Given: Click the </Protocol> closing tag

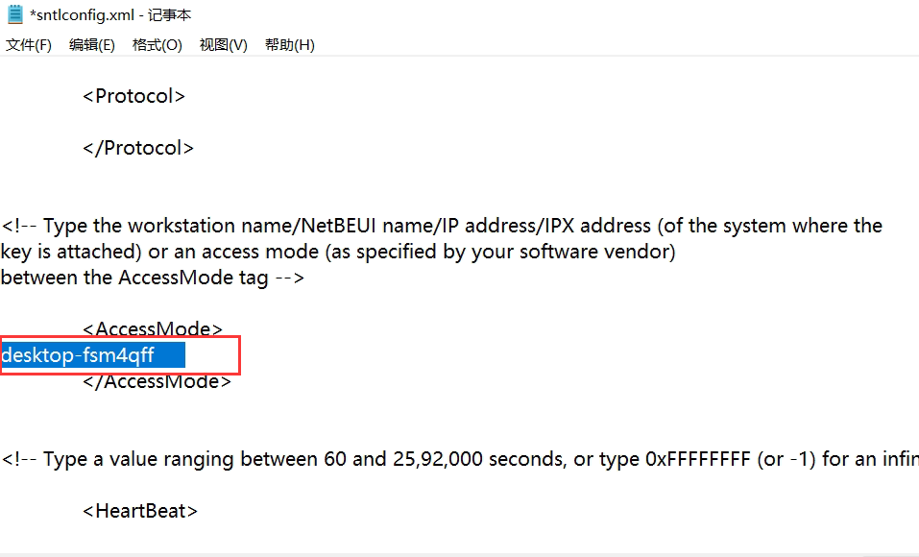Looking at the screenshot, I should 138,148.
